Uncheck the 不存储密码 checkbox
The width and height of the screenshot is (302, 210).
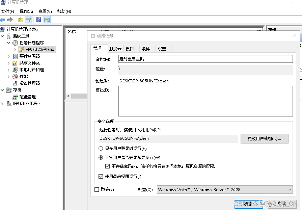(x=108, y=166)
